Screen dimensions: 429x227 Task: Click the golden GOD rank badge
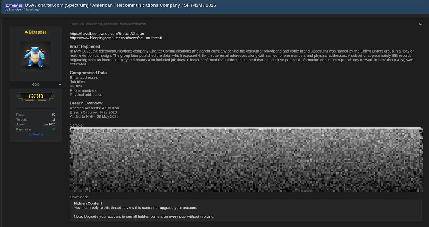[x=36, y=96]
